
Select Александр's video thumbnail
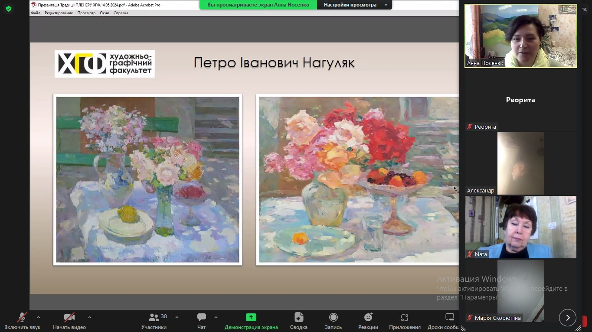tap(521, 163)
